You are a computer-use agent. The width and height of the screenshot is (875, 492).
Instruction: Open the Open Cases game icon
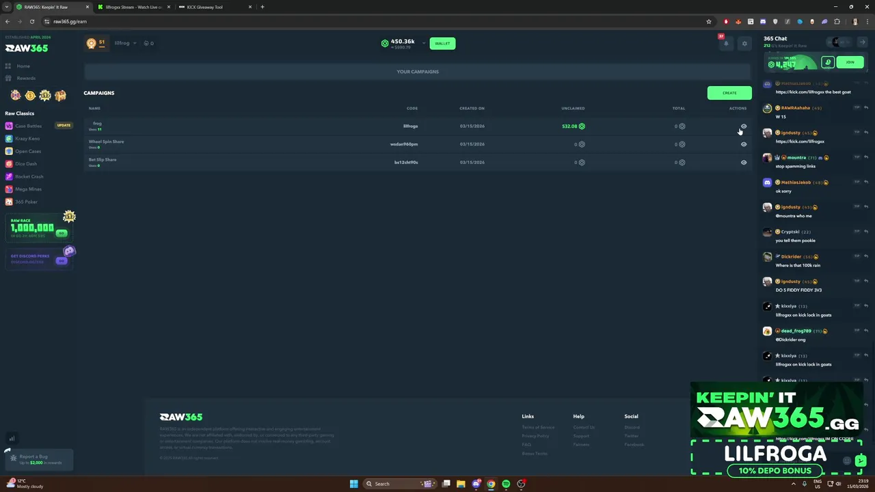9,151
